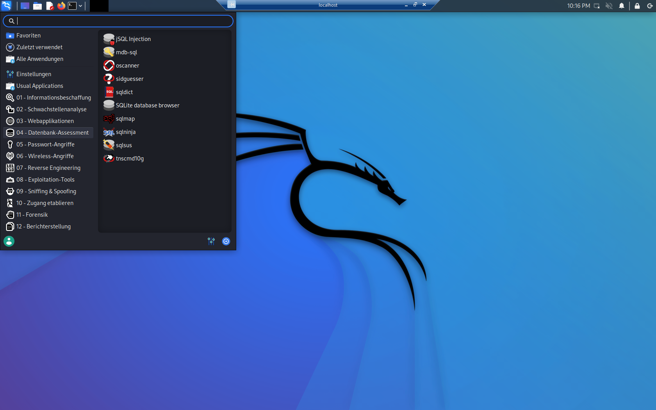The width and height of the screenshot is (656, 410).
Task: Open the terminal emulator panel launcher
Action: tap(72, 6)
